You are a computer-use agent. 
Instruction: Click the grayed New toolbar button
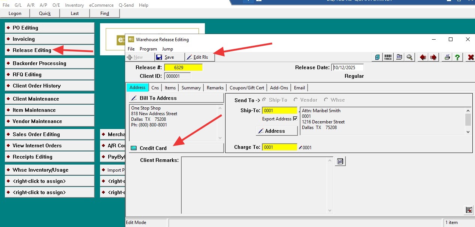pos(140,57)
